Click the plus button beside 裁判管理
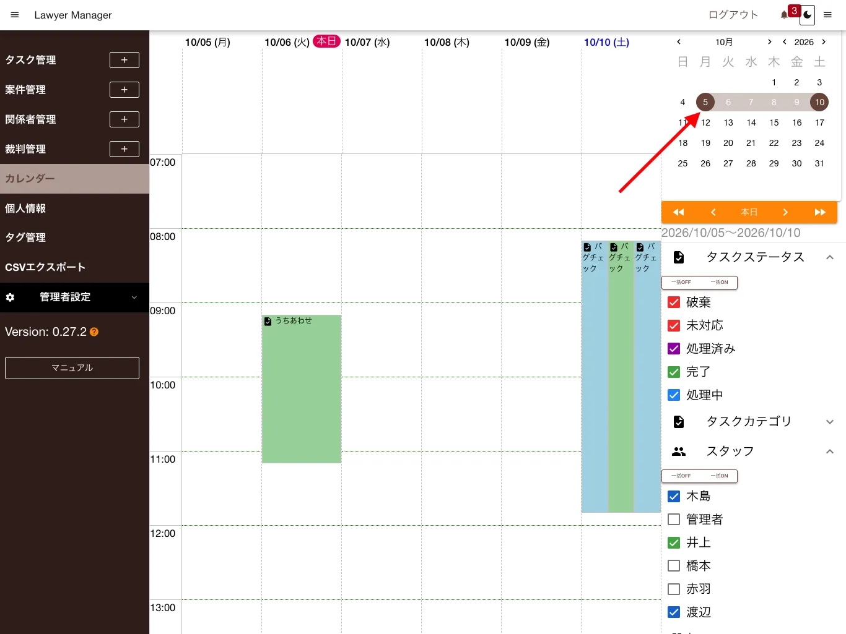Viewport: 846px width, 634px height. point(124,149)
